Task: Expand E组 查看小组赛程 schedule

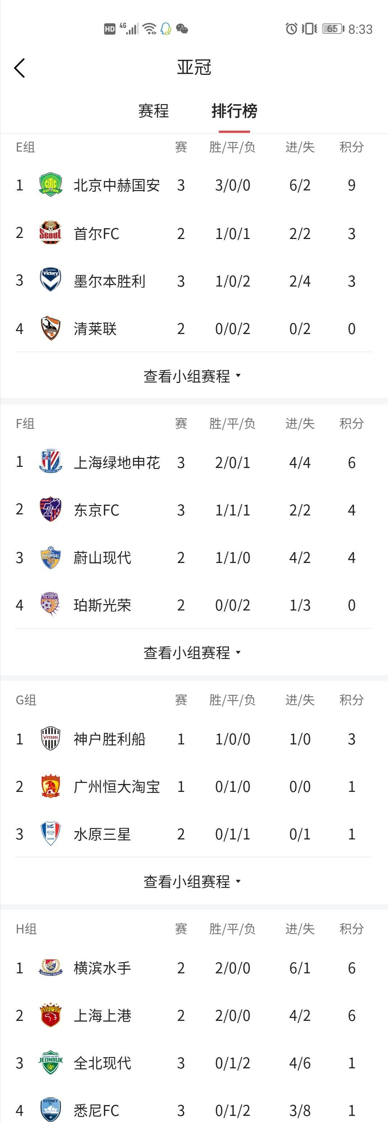Action: (x=192, y=376)
